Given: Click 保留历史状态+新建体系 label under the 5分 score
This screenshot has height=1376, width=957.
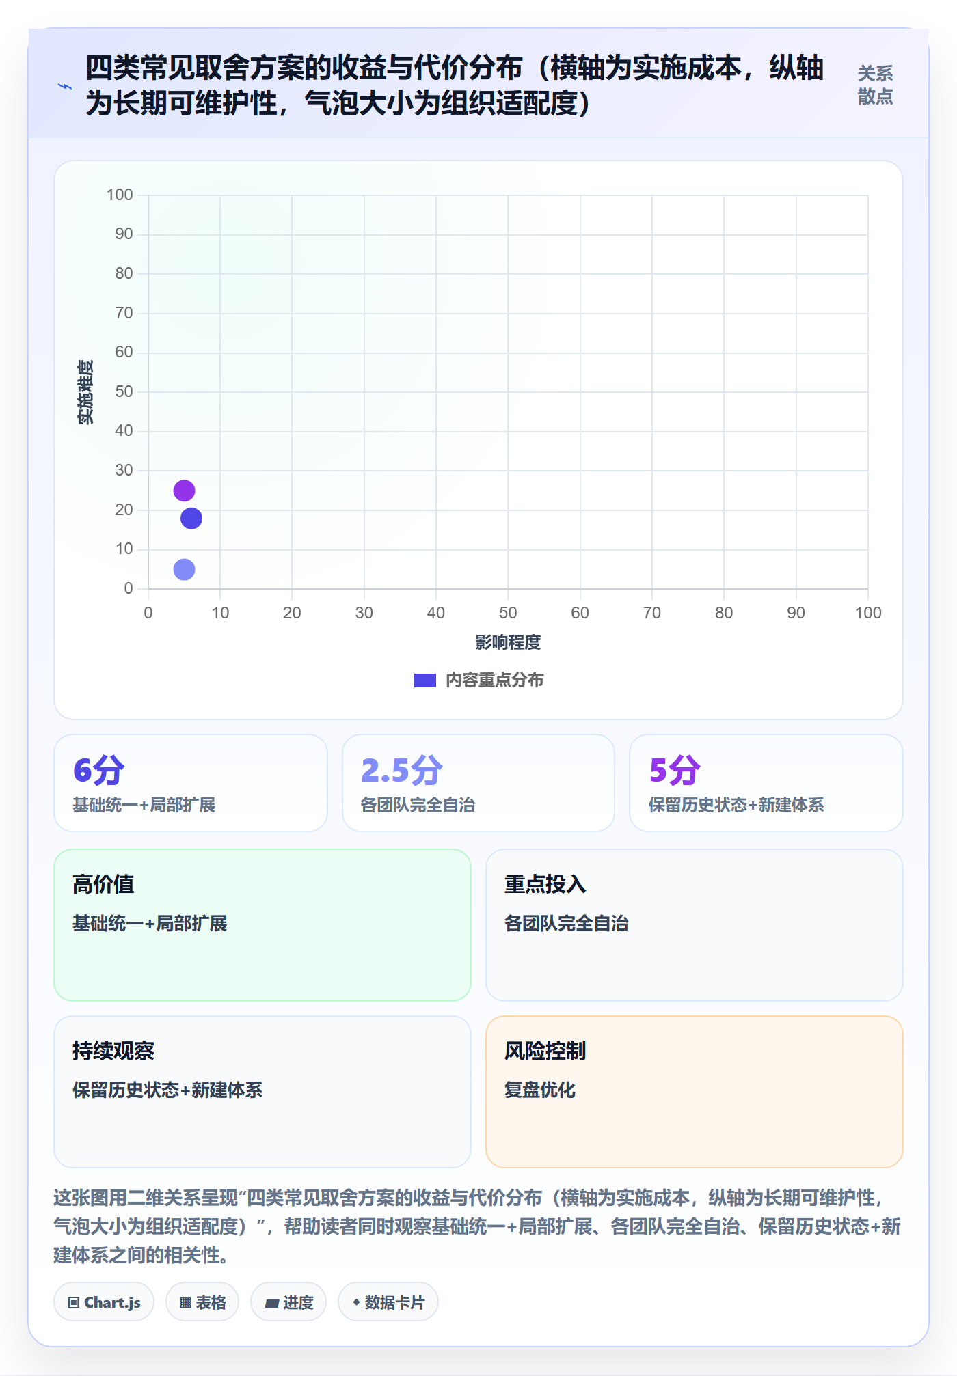Looking at the screenshot, I should 736,805.
